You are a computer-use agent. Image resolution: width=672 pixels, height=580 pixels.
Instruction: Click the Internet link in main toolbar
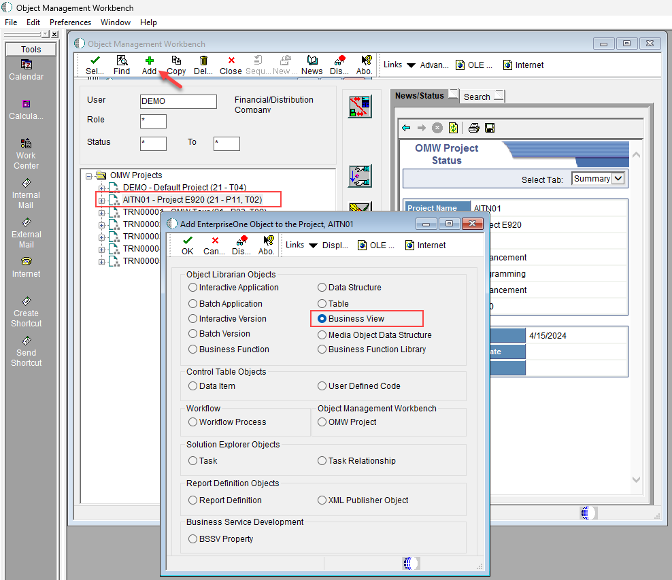pyautogui.click(x=523, y=65)
